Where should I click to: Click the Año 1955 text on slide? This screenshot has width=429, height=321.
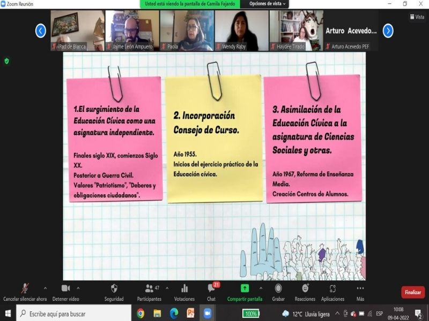coord(185,154)
